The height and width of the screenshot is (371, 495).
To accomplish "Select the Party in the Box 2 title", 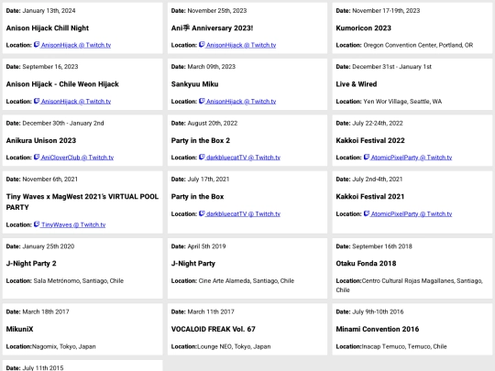I will pyautogui.click(x=201, y=140).
